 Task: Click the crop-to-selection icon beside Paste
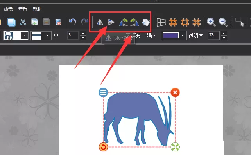pyautogui.click(x=47, y=22)
